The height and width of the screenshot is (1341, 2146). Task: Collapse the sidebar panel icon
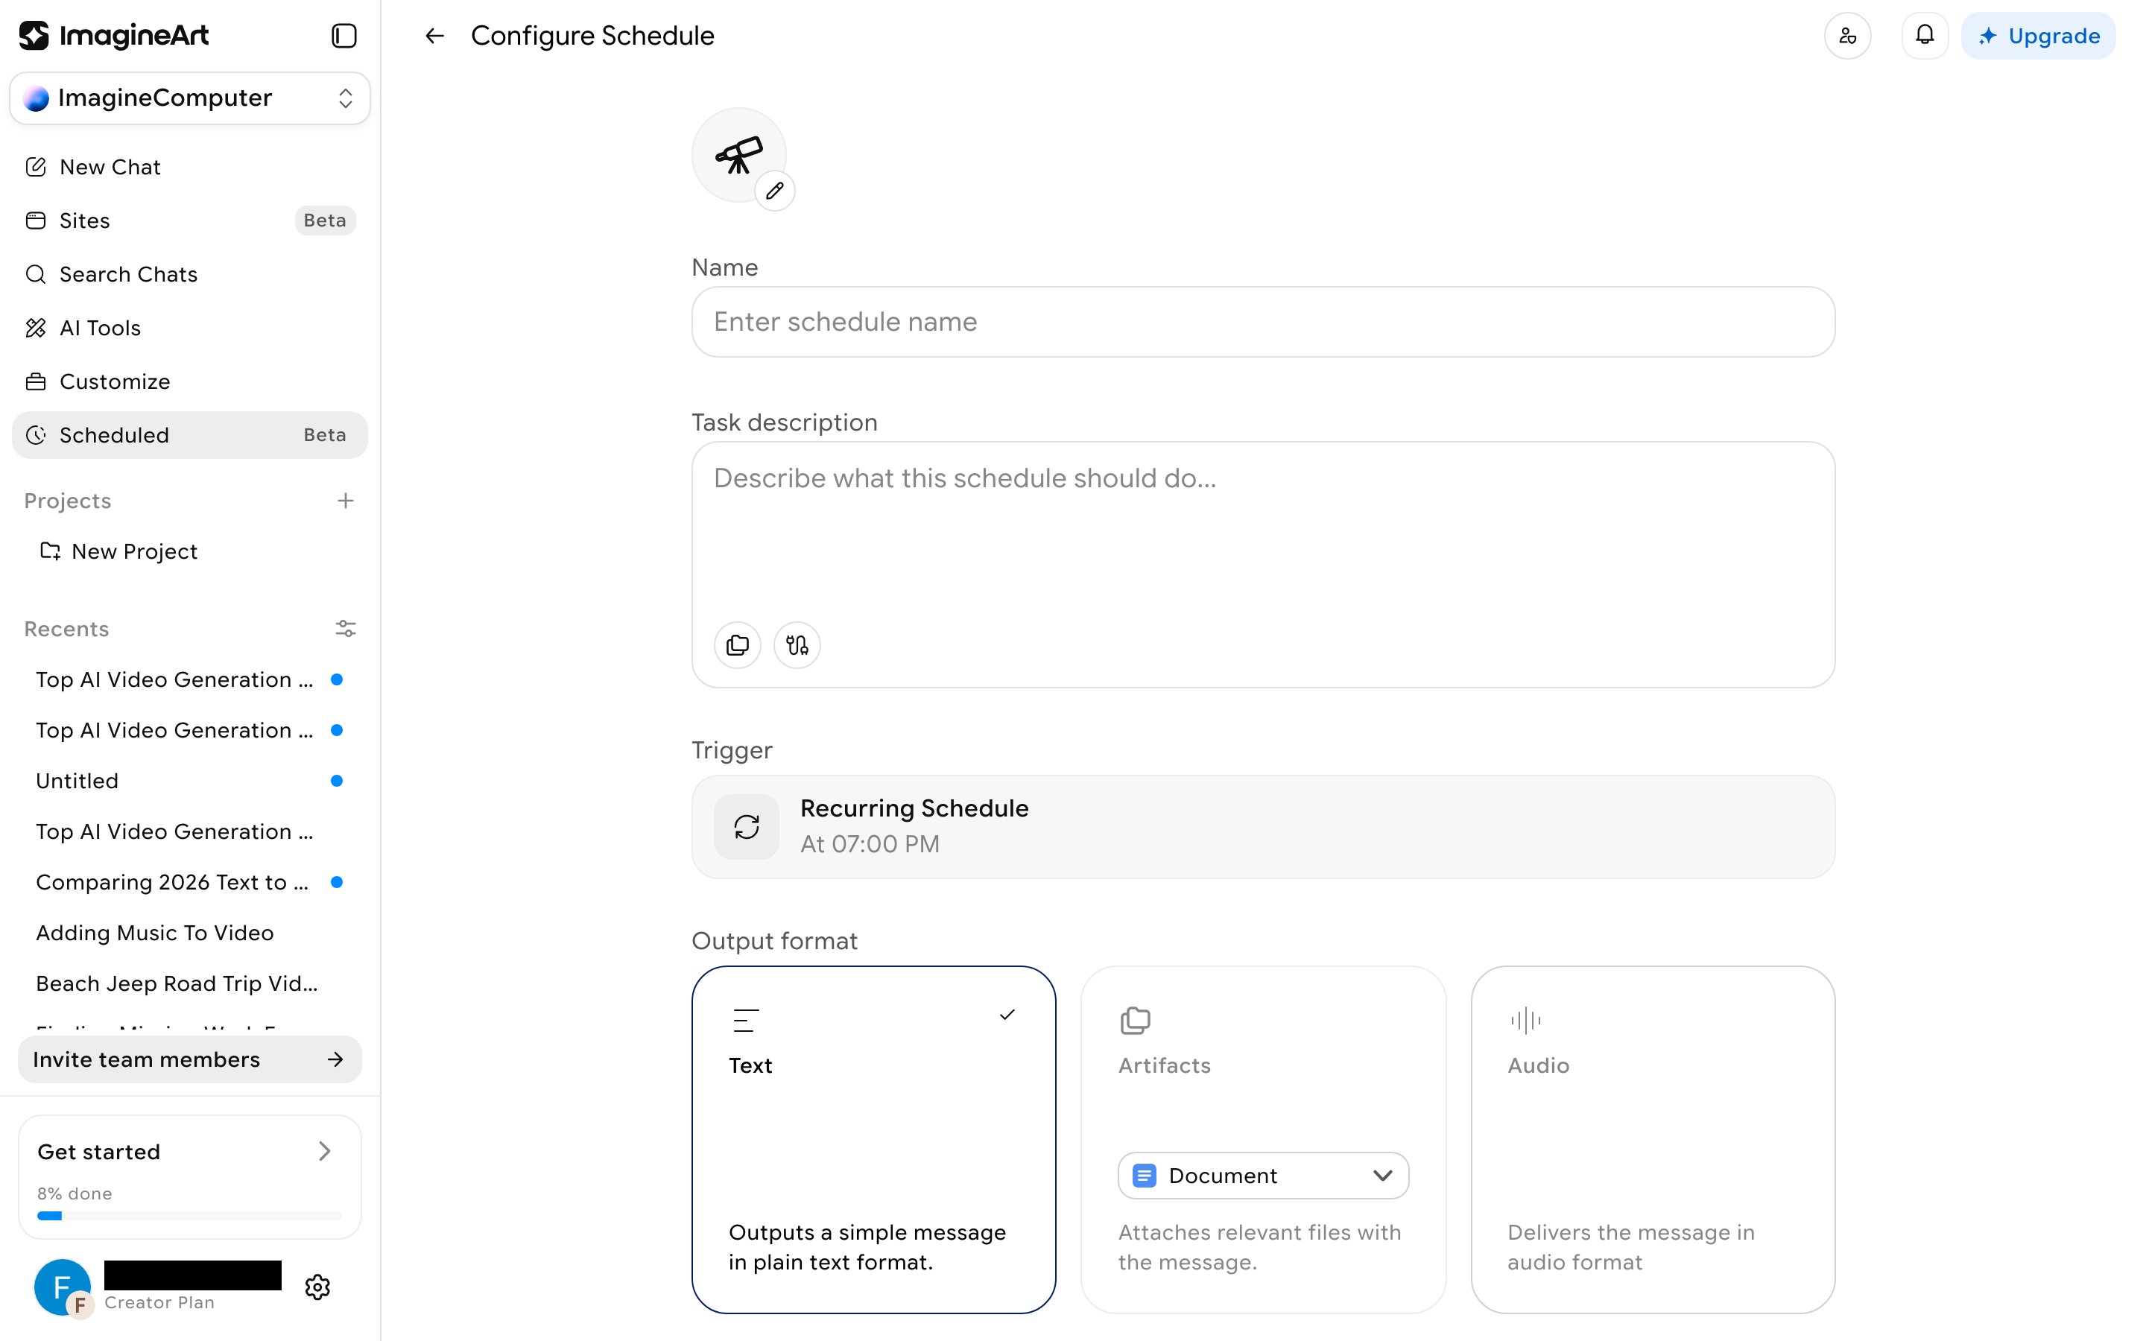[x=344, y=36]
